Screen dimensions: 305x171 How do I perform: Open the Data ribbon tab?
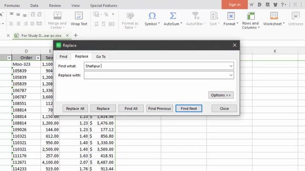point(34,6)
